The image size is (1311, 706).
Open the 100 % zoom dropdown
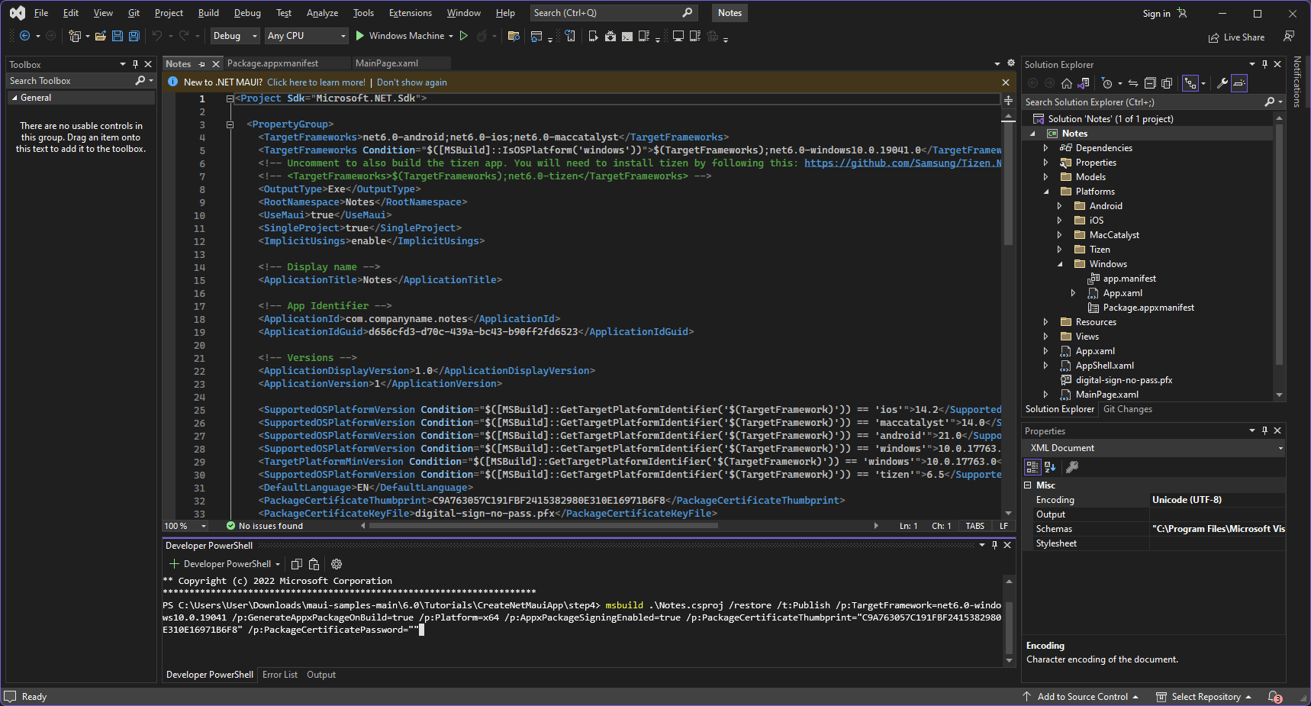(185, 526)
